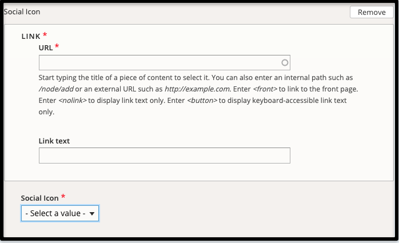Click the italic <front> token text
This screenshot has width=399, height=243.
tap(265, 89)
